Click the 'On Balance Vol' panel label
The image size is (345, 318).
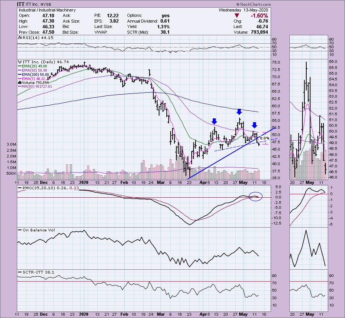coord(37,230)
